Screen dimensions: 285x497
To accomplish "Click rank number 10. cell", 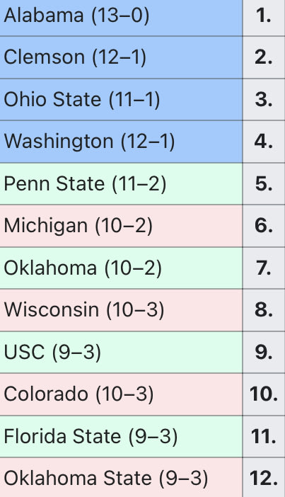I will pyautogui.click(x=264, y=394).
